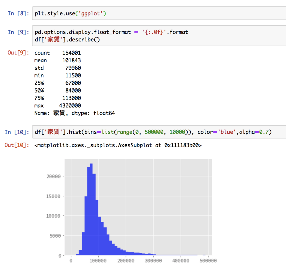Click the 10000 y-axis tick label

click(x=53, y=216)
